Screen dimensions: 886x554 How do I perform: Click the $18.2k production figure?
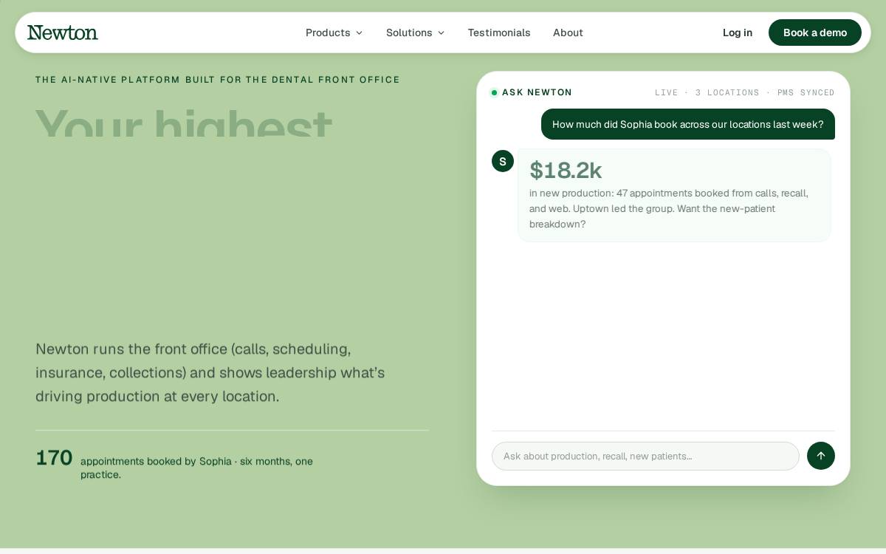(566, 170)
